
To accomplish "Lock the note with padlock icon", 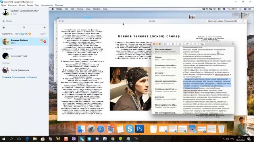I will tap(194, 44).
